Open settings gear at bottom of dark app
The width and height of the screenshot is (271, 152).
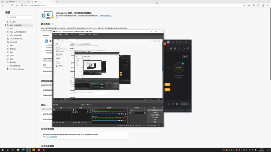tap(177, 104)
